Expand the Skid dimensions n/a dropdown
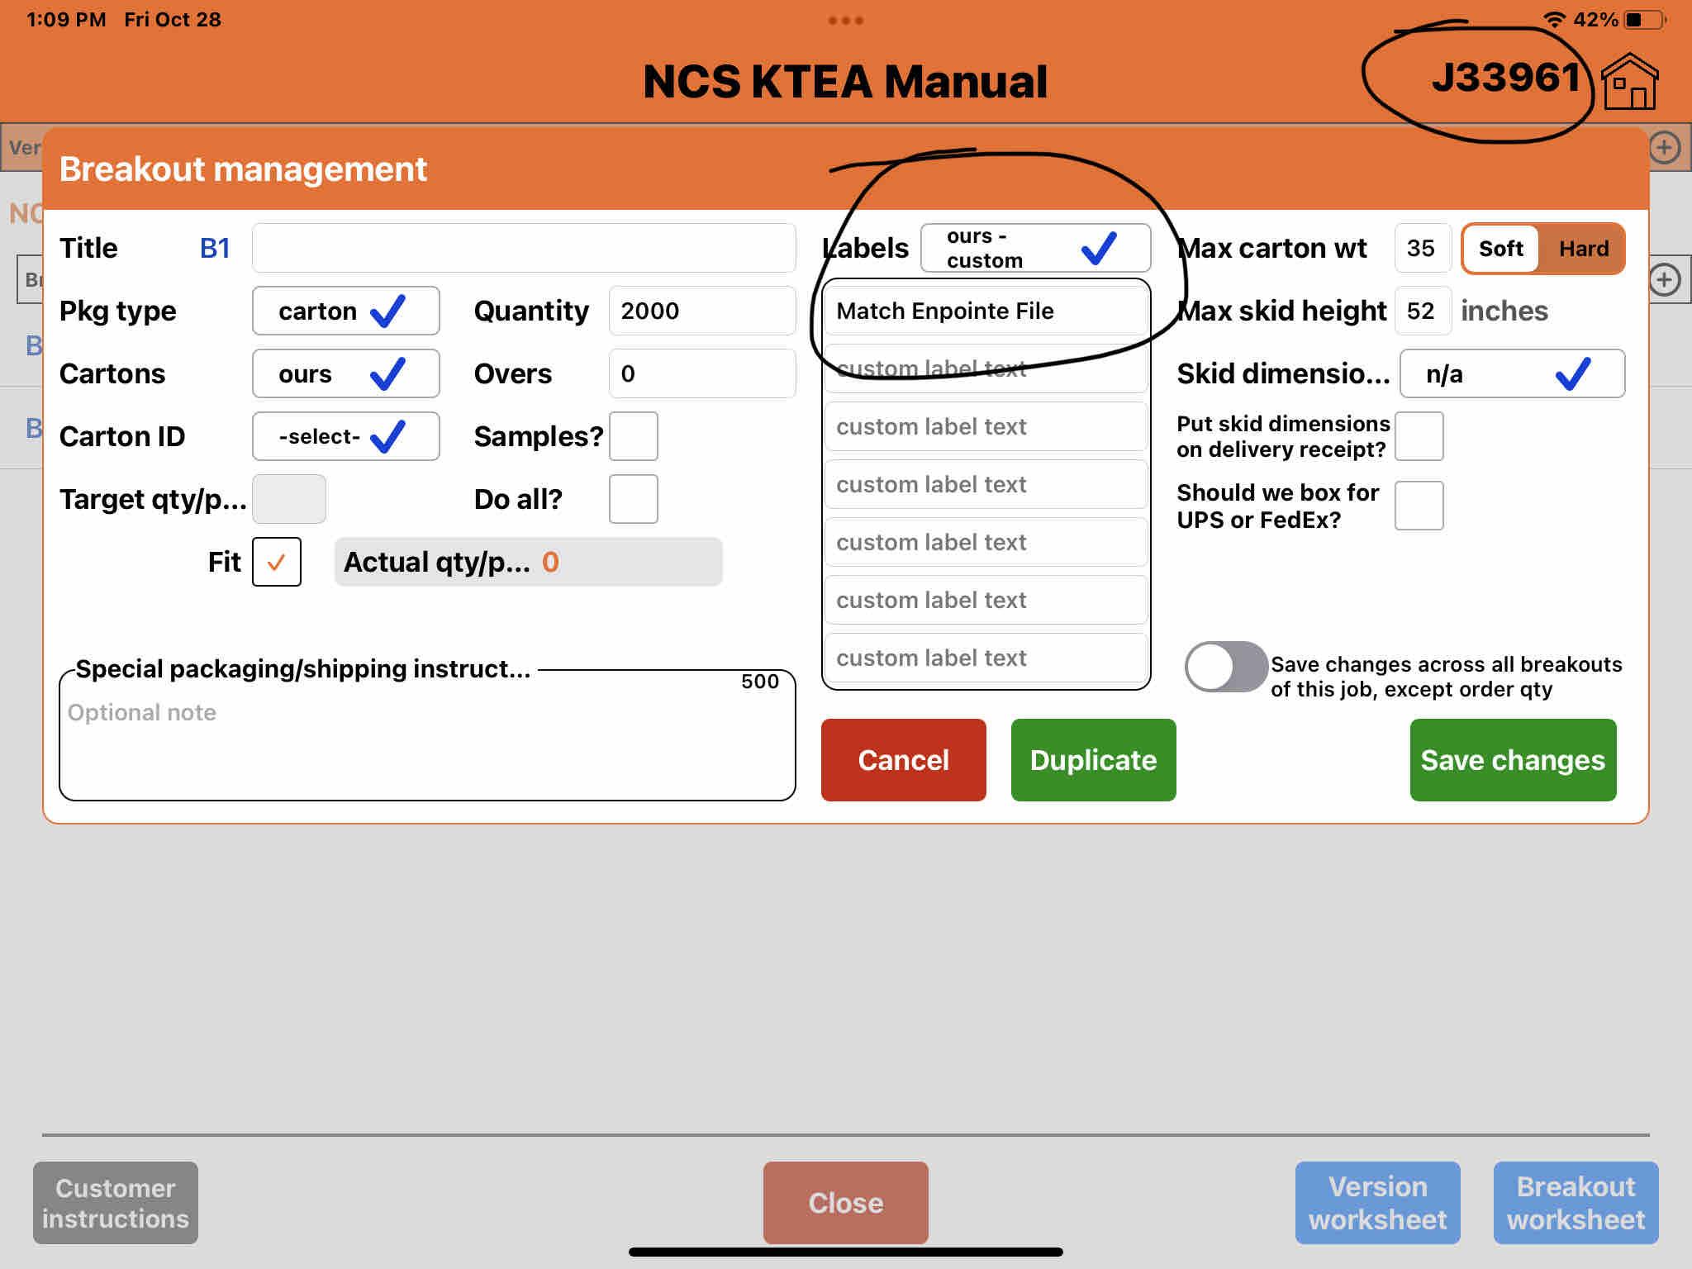The height and width of the screenshot is (1269, 1692). pos(1511,373)
